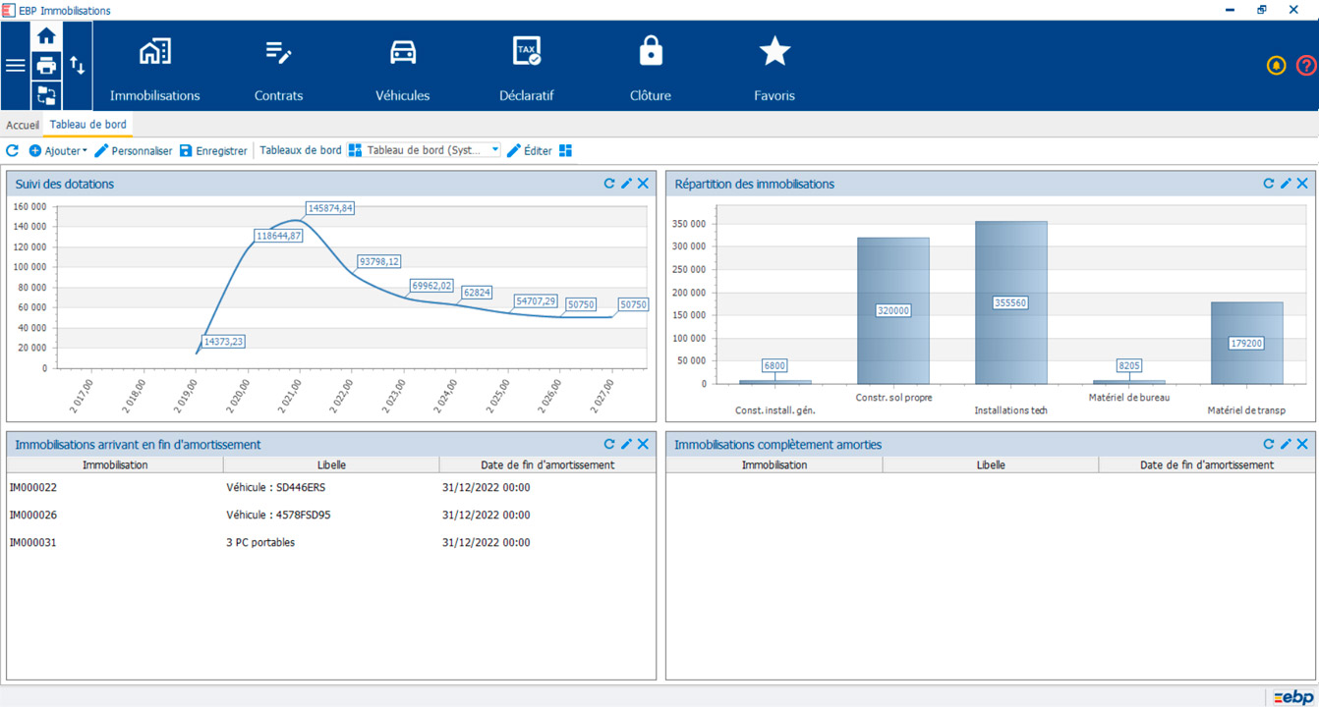The image size is (1319, 707).
Task: Refresh the Suivi des dotations widget
Action: coord(609,184)
